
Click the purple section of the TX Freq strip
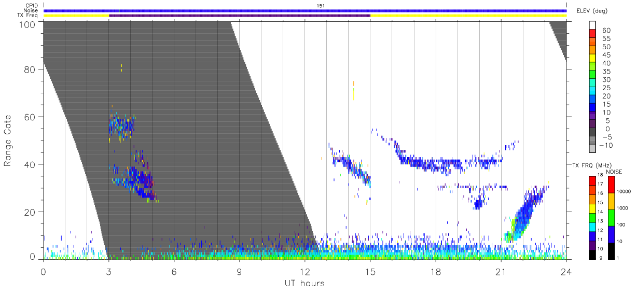240,16
